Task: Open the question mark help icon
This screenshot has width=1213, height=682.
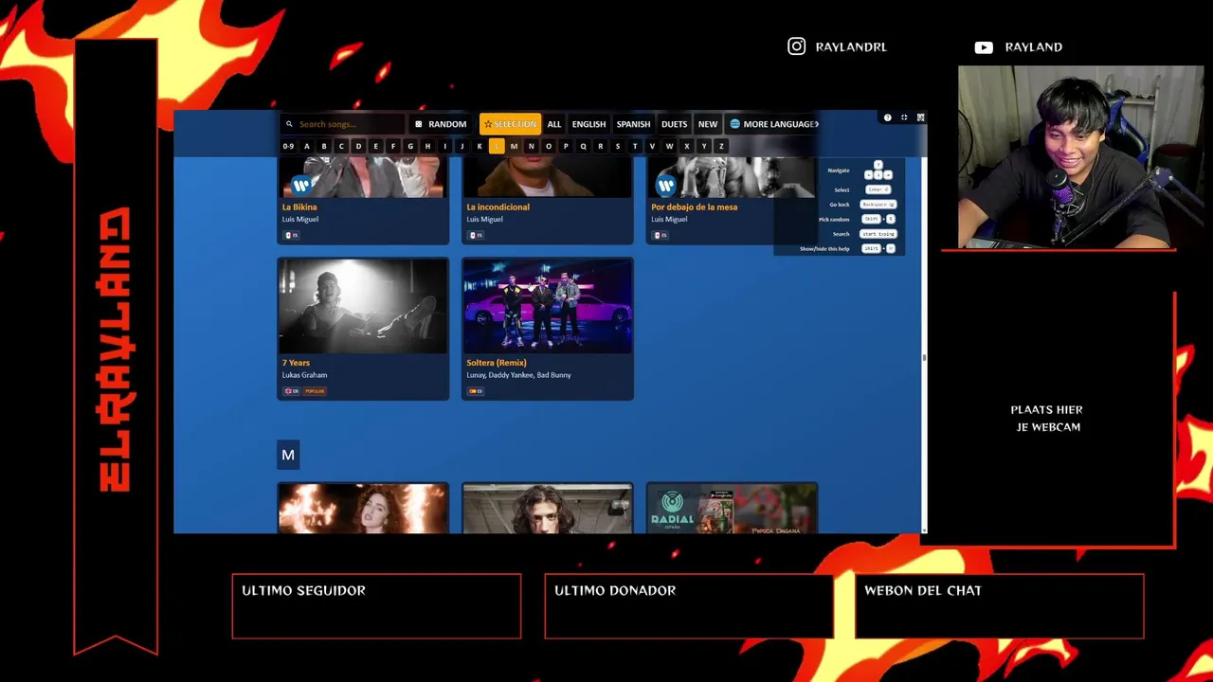Action: point(887,117)
